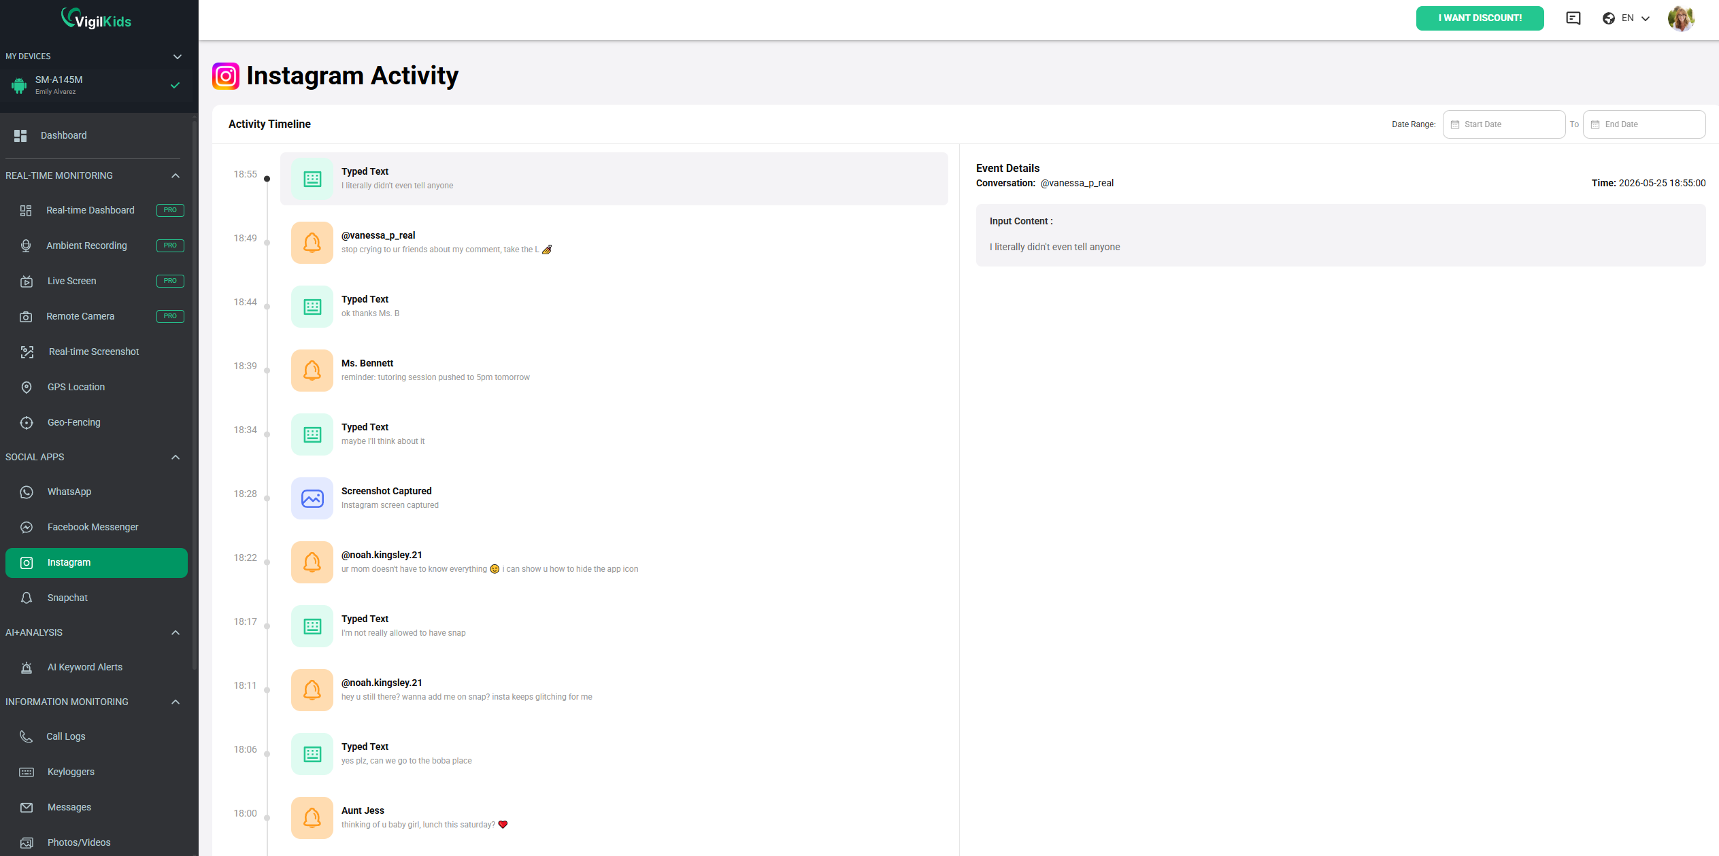Open the user profile avatar
This screenshot has width=1719, height=856.
[x=1680, y=18]
